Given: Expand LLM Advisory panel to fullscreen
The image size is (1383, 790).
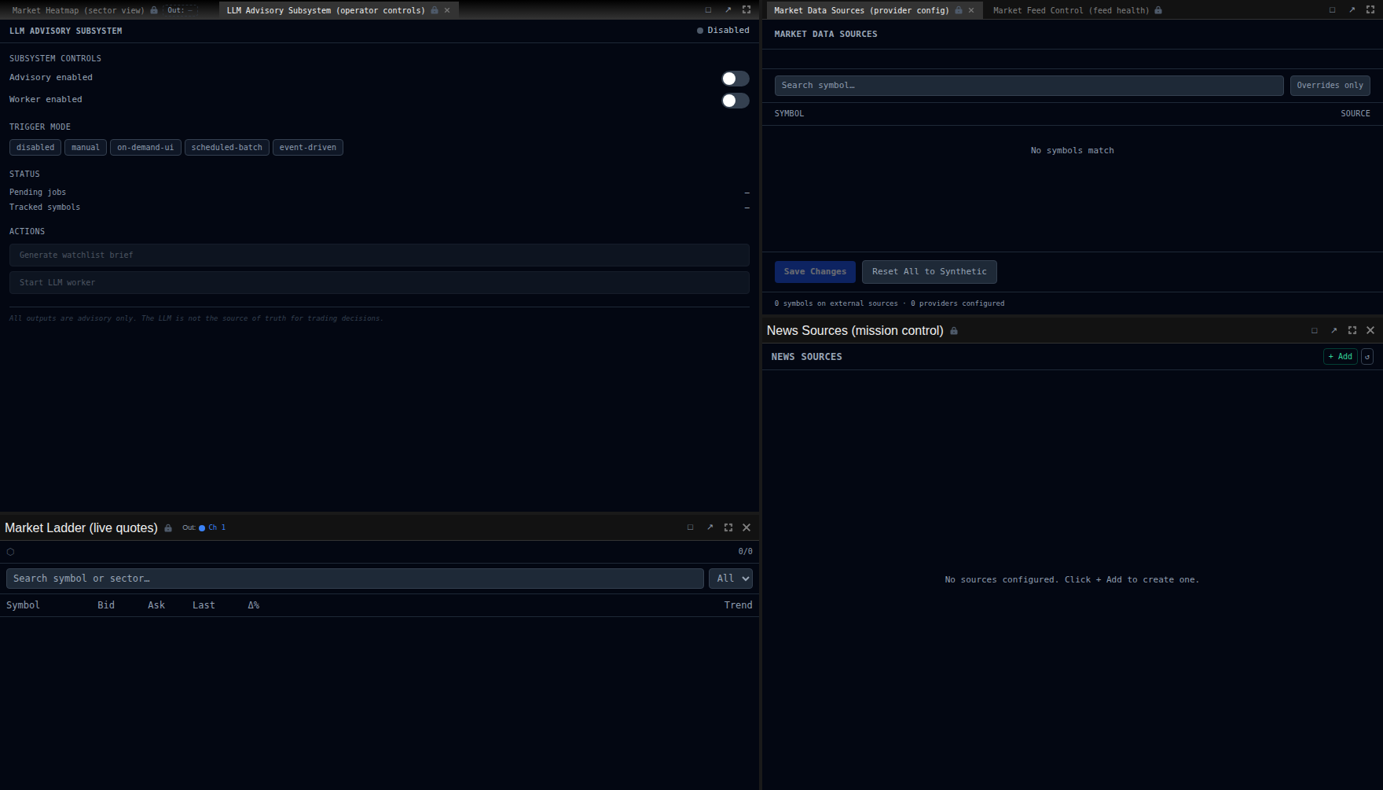Looking at the screenshot, I should pos(747,10).
